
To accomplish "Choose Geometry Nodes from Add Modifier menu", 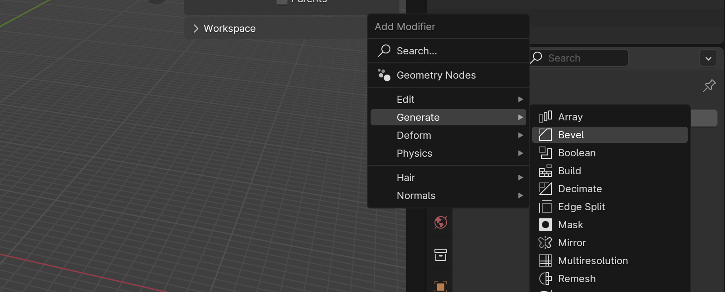I will [448, 75].
